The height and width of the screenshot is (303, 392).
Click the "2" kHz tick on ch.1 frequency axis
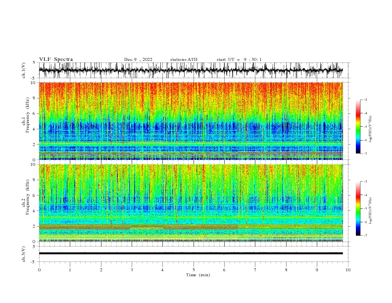pyautogui.click(x=34, y=145)
